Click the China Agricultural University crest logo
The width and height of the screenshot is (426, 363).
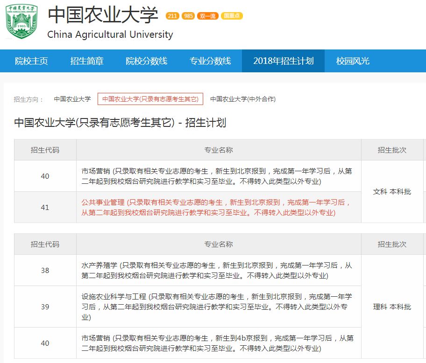coord(21,21)
